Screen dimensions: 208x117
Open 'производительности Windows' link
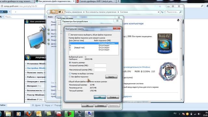tap(137, 67)
